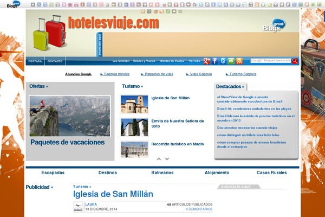325x217 pixels.
Task: Open the Twitter bird icon
Action: 223,61
